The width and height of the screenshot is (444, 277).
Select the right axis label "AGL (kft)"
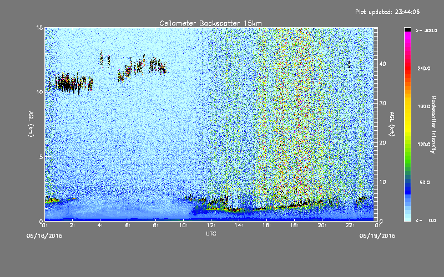coord(392,124)
